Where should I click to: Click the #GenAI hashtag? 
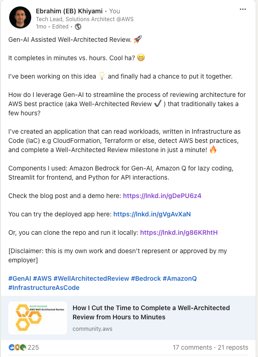point(20,278)
